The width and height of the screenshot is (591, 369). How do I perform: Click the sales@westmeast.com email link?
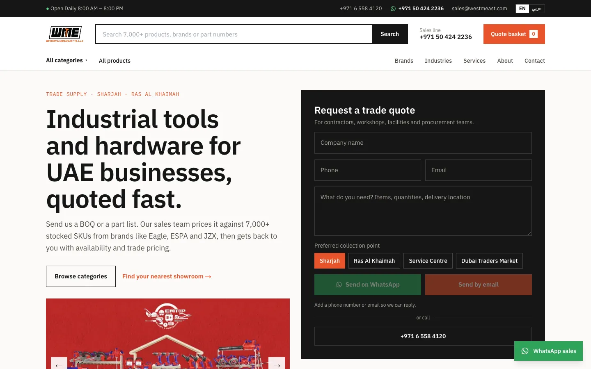click(479, 9)
